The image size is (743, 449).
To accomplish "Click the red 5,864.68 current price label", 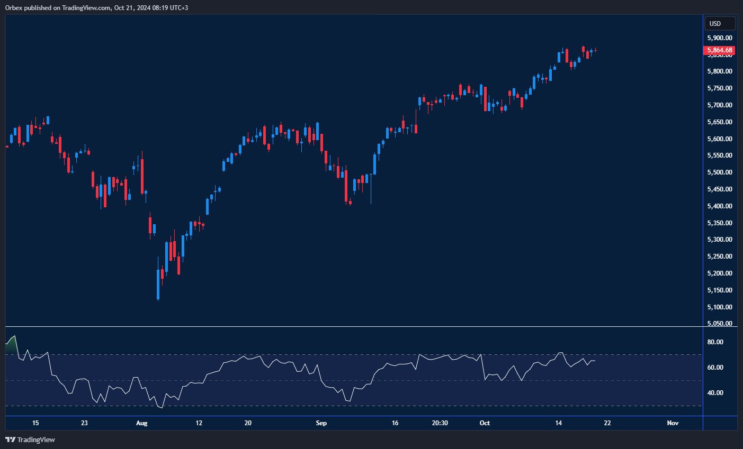I will pyautogui.click(x=720, y=51).
